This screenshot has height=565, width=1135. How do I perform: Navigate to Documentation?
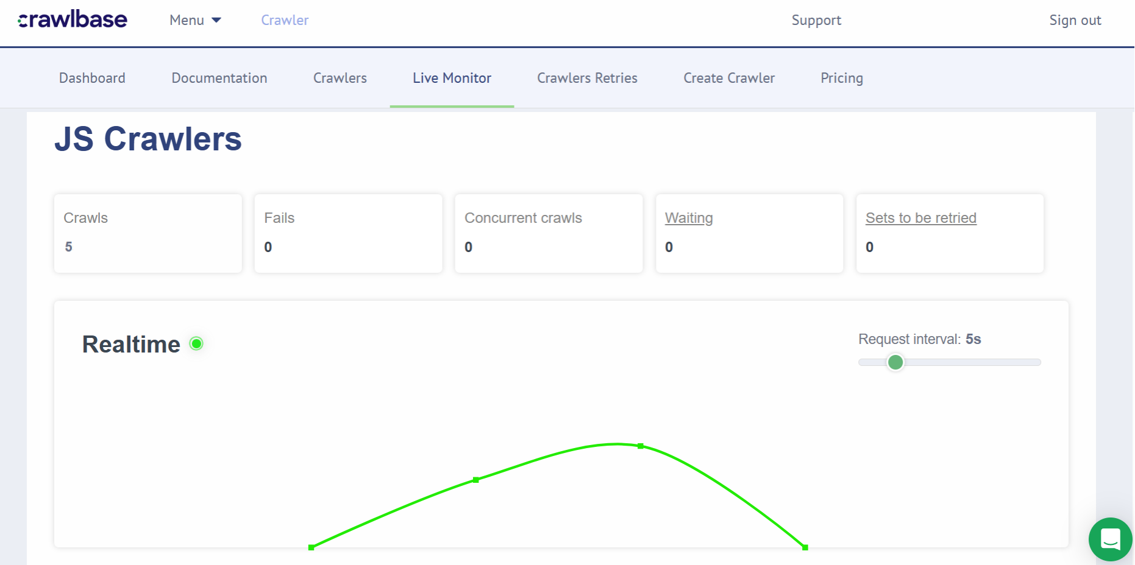point(219,78)
